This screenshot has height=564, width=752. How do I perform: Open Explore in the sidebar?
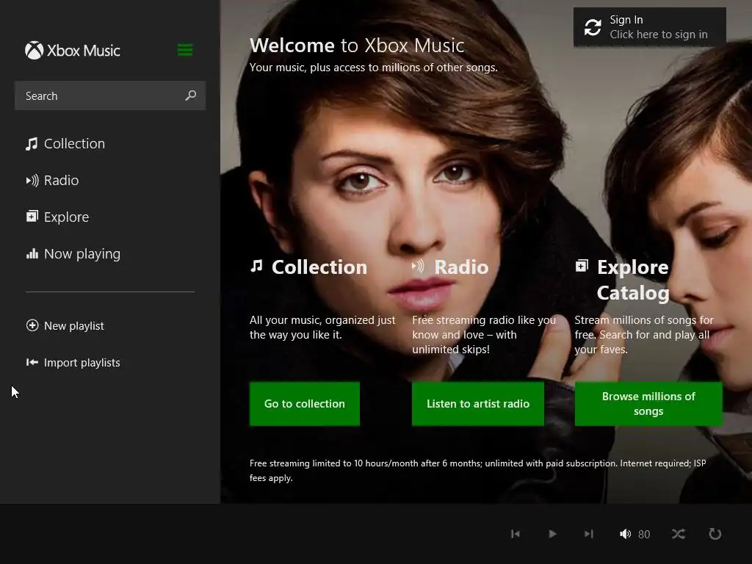coord(57,217)
